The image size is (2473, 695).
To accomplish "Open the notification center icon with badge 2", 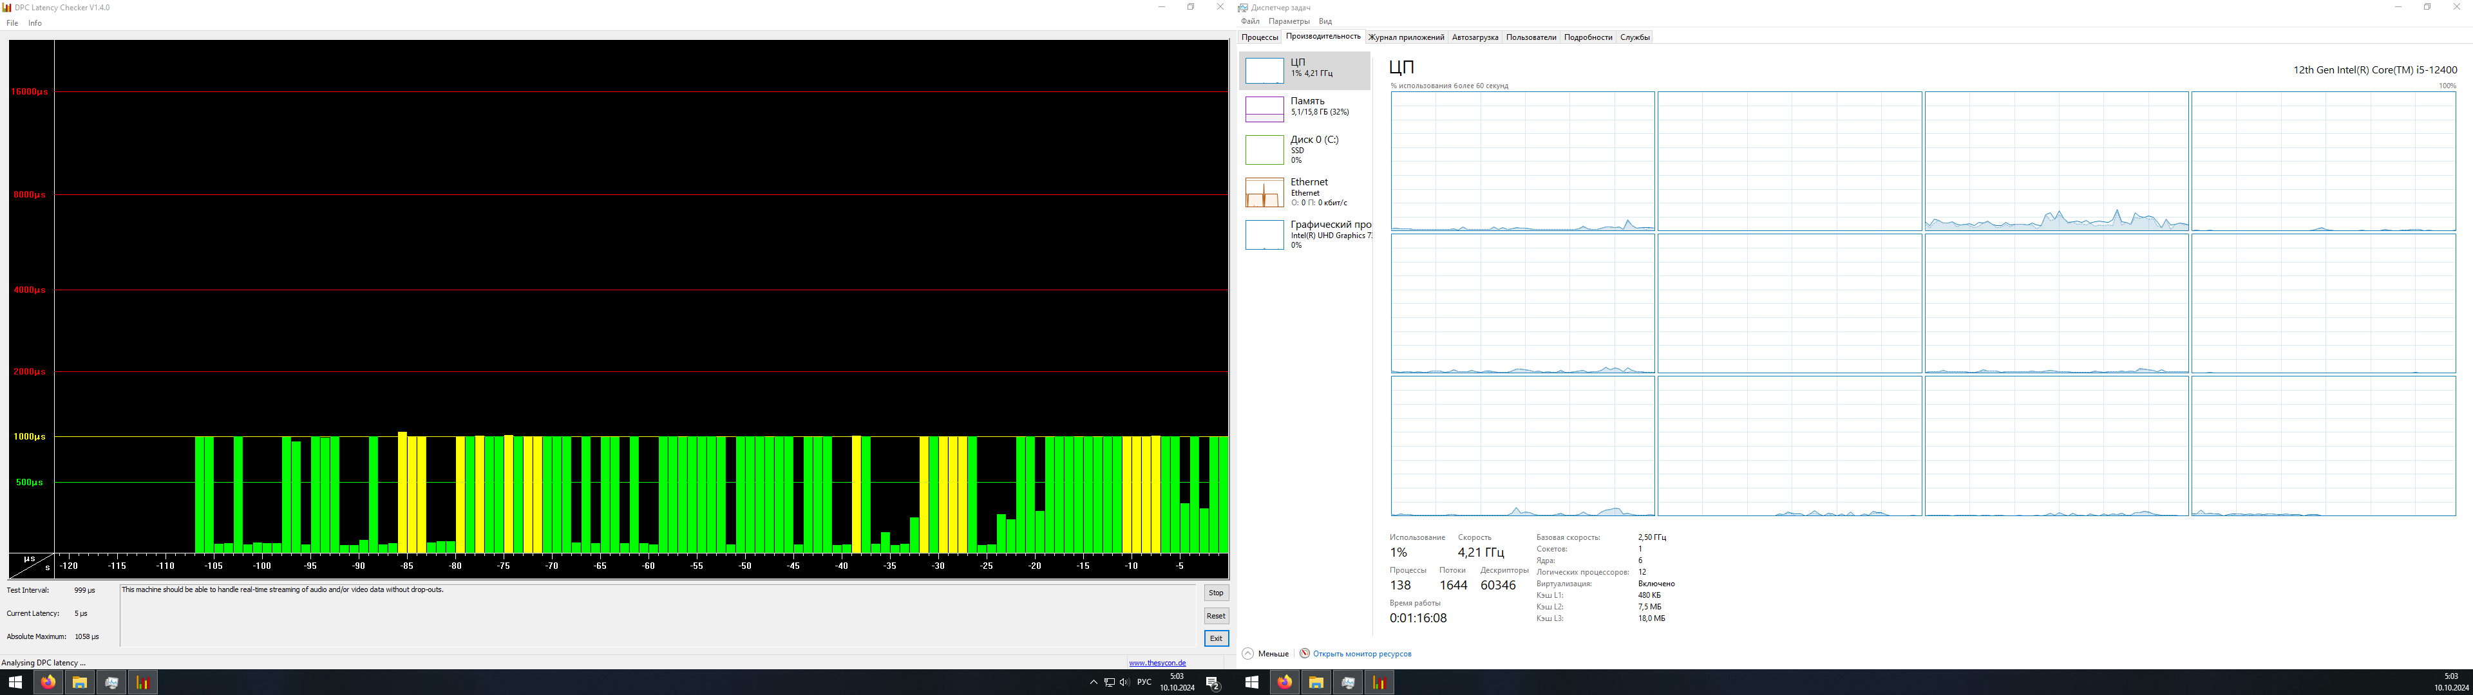I will click(x=1213, y=683).
